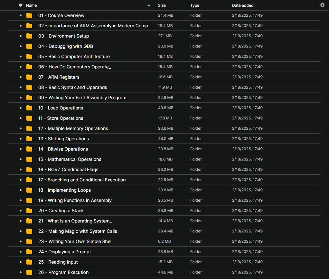Open folder 17 - Branching and Conditional Execution

[82, 180]
